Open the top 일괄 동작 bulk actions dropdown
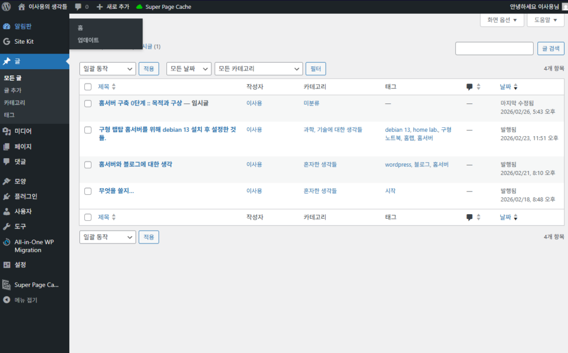Viewport: 568px width, 353px height. coord(108,69)
